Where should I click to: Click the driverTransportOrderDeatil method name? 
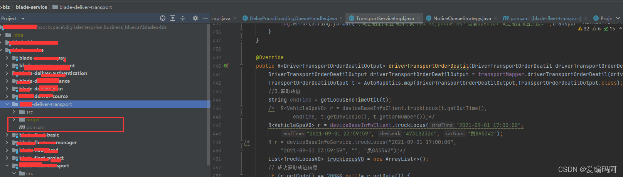click(x=428, y=66)
